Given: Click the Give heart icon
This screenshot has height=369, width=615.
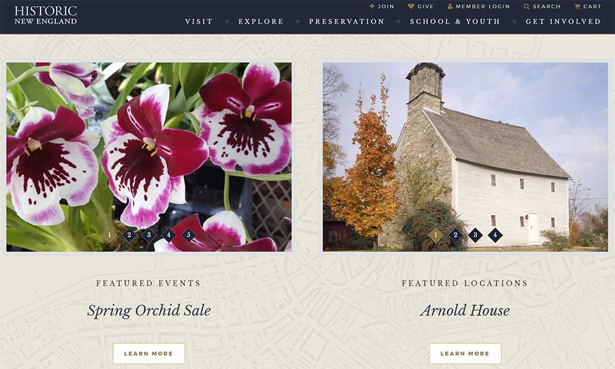Looking at the screenshot, I should point(411,6).
